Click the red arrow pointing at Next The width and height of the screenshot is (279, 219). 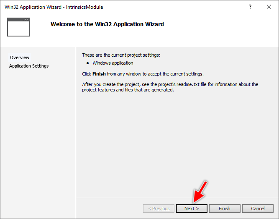click(201, 192)
